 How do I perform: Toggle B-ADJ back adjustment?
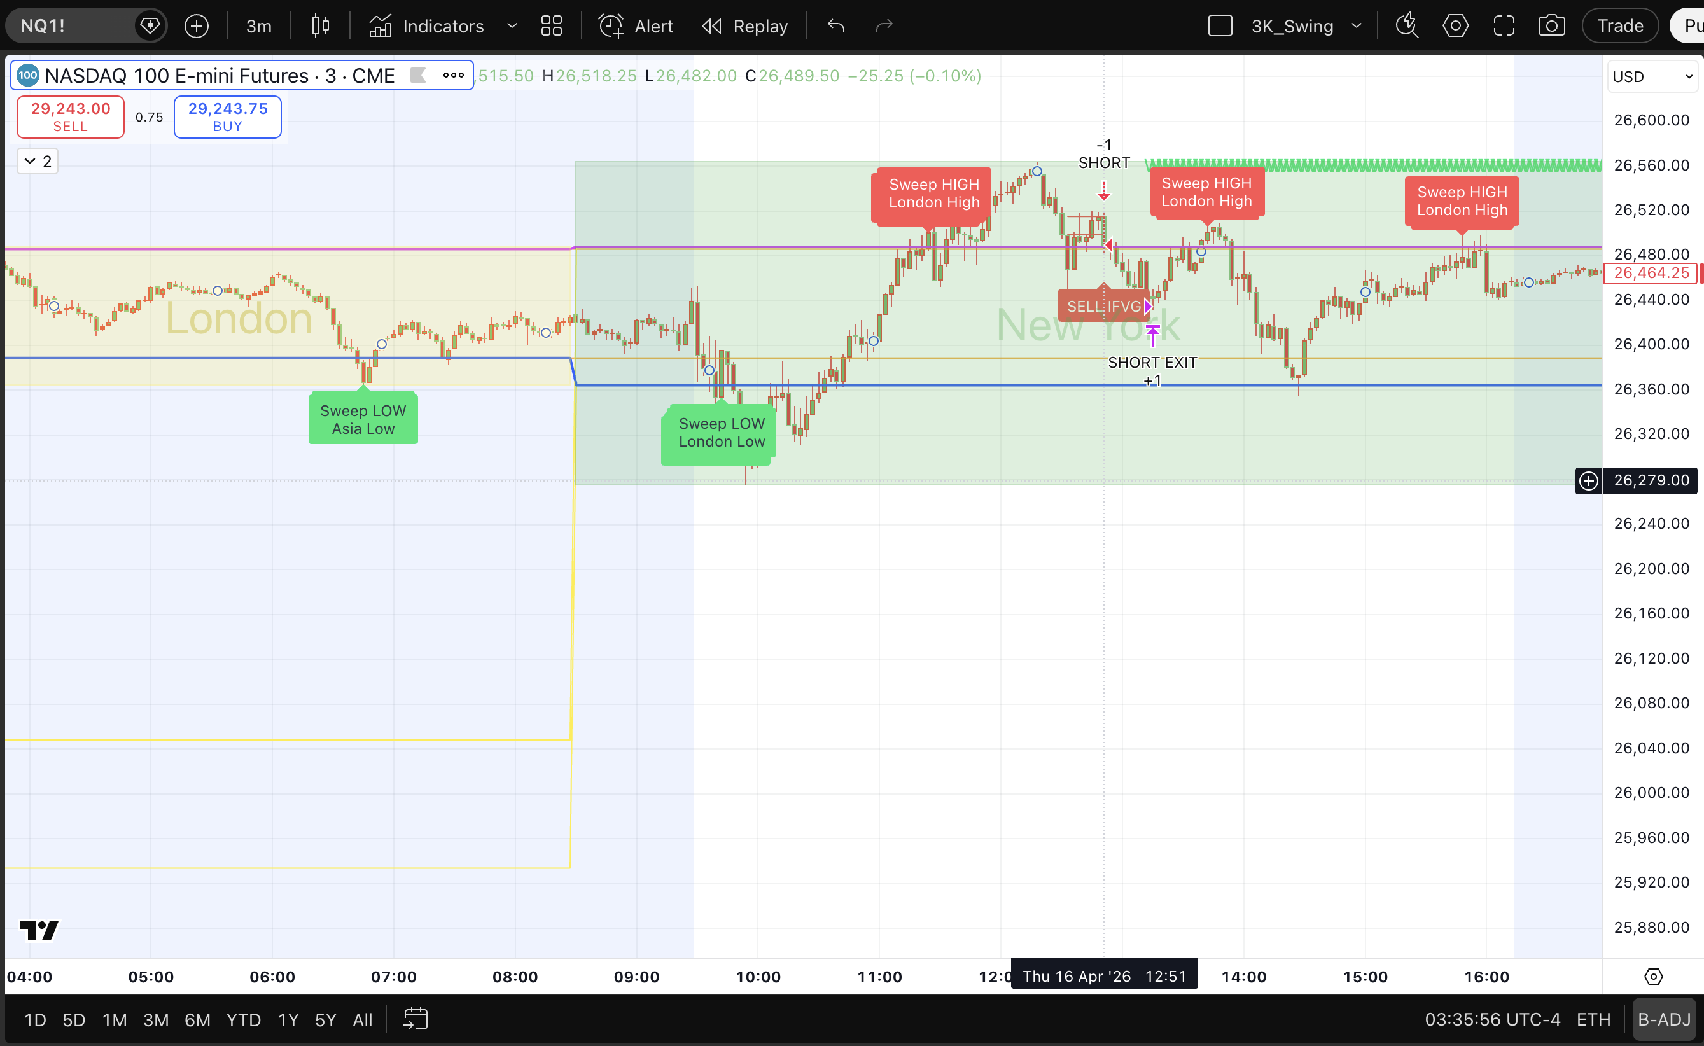[x=1664, y=1020]
